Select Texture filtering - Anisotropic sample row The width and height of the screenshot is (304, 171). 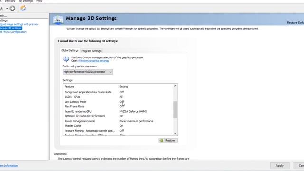coord(118,131)
